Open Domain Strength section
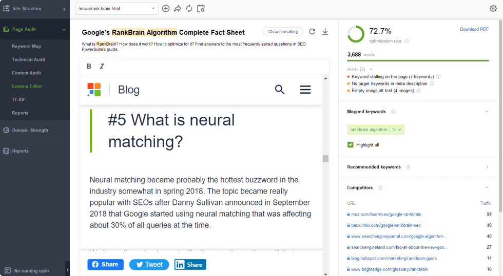 pyautogui.click(x=30, y=130)
